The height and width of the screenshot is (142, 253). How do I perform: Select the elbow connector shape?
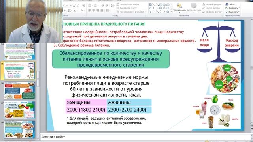point(154,8)
